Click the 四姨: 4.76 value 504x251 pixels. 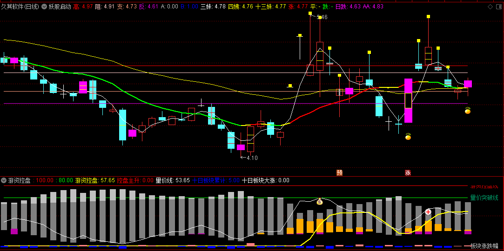point(241,7)
